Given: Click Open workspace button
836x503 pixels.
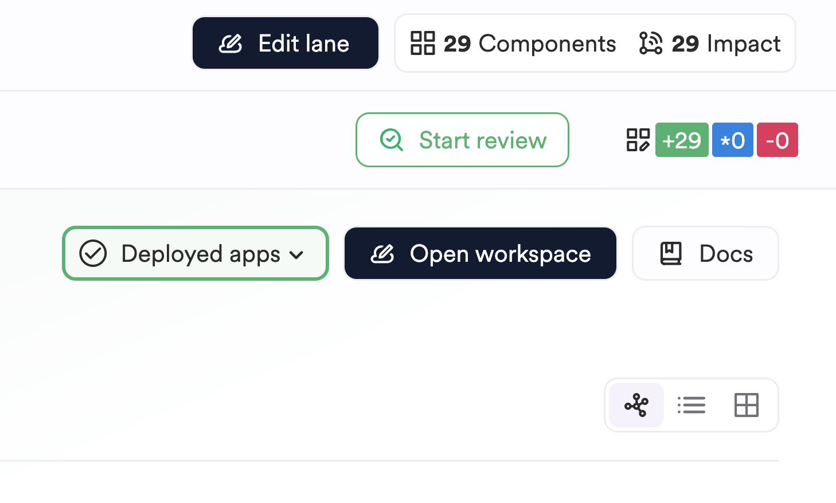Looking at the screenshot, I should pyautogui.click(x=480, y=253).
